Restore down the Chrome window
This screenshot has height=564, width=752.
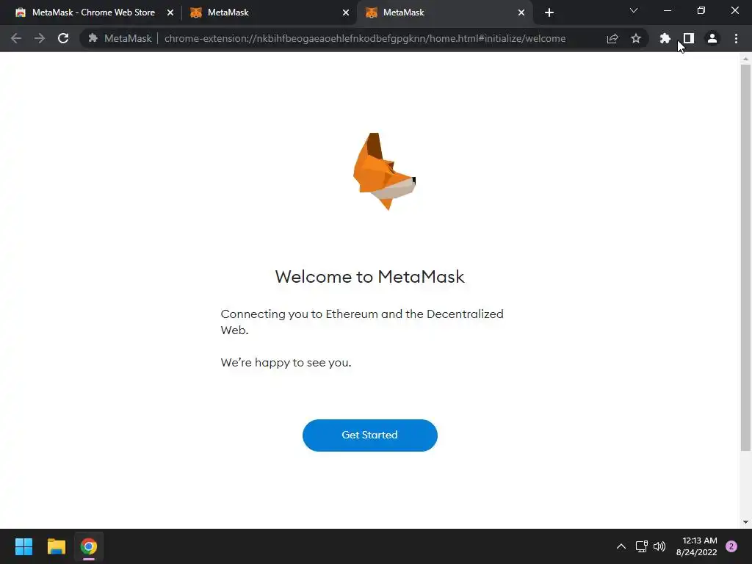(701, 10)
